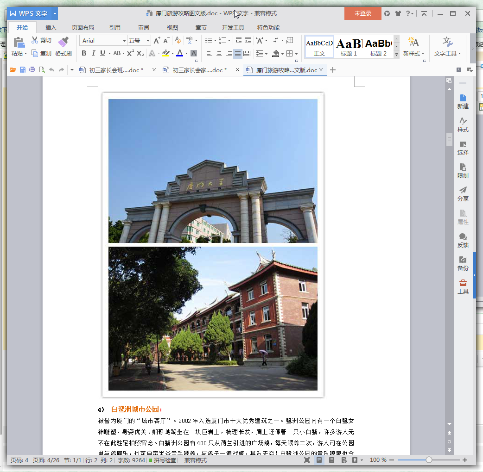Open the Page Layout (页面布局) tab

(83, 27)
